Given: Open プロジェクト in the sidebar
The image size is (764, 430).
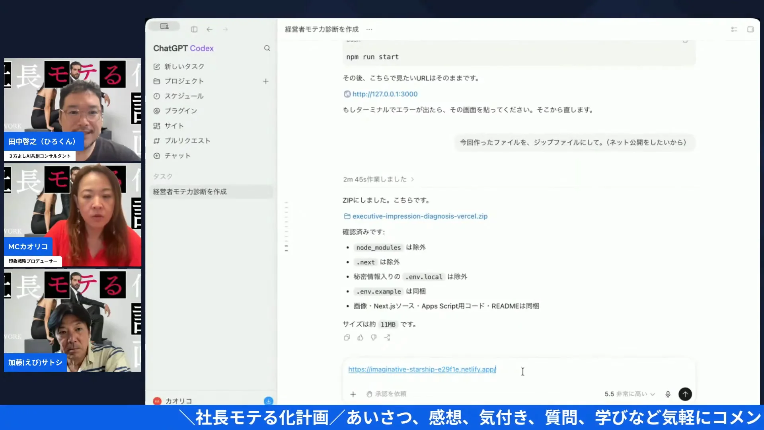Looking at the screenshot, I should tap(179, 81).
